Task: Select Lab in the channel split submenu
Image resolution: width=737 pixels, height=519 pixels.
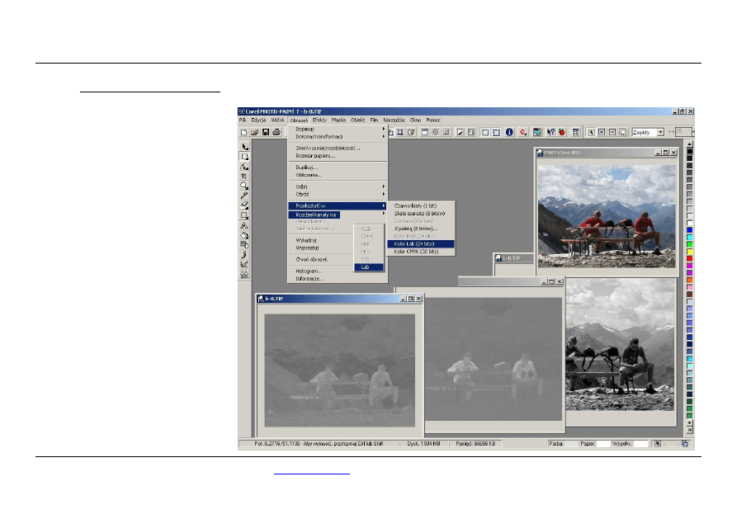Action: coord(366,267)
